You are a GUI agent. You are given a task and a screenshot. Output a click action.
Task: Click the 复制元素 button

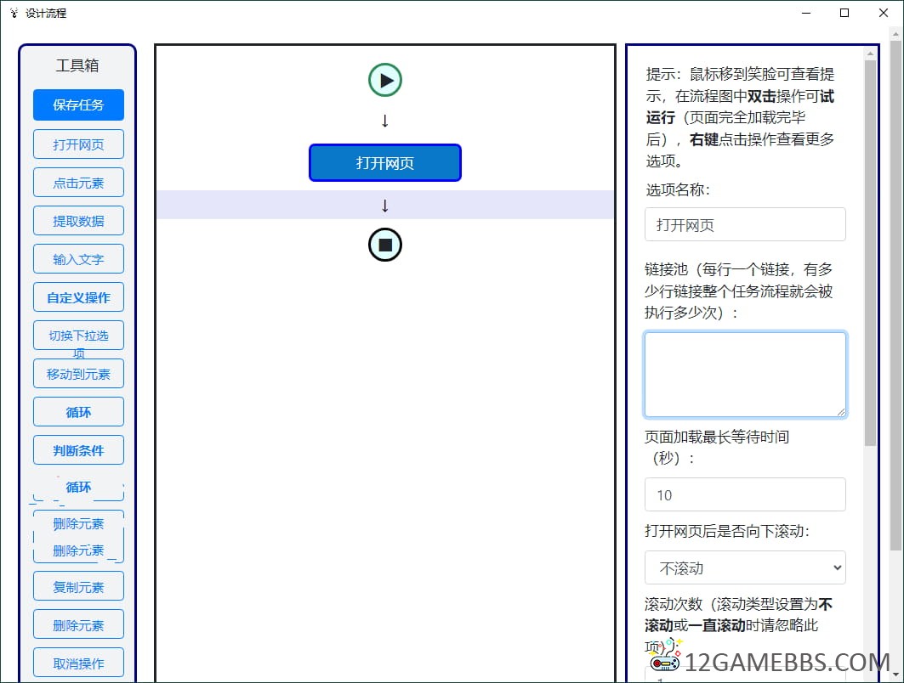78,587
